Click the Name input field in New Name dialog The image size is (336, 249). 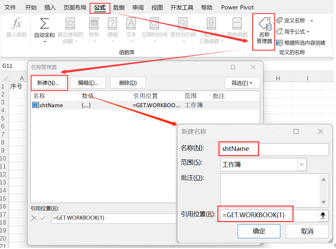(274, 149)
